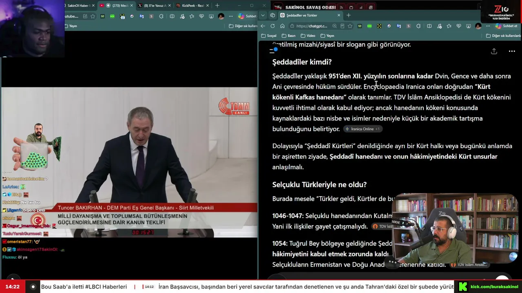Go back in the ChatGPT browser window
Screen dimensions: 522x293
coord(263,26)
